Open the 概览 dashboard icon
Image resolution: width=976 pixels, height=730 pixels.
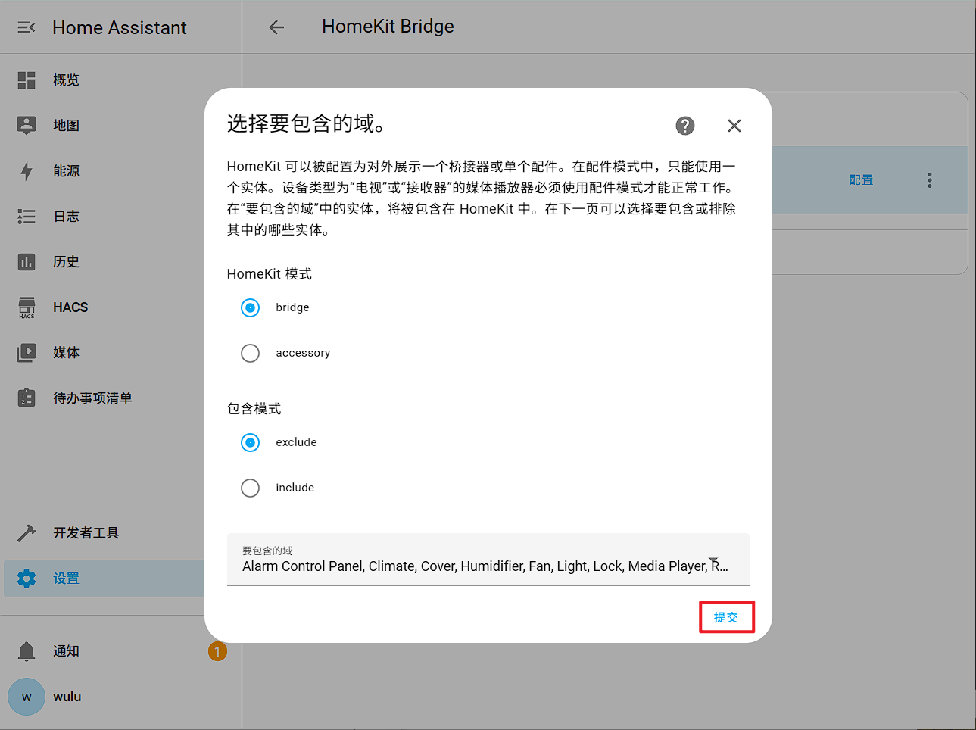(27, 80)
